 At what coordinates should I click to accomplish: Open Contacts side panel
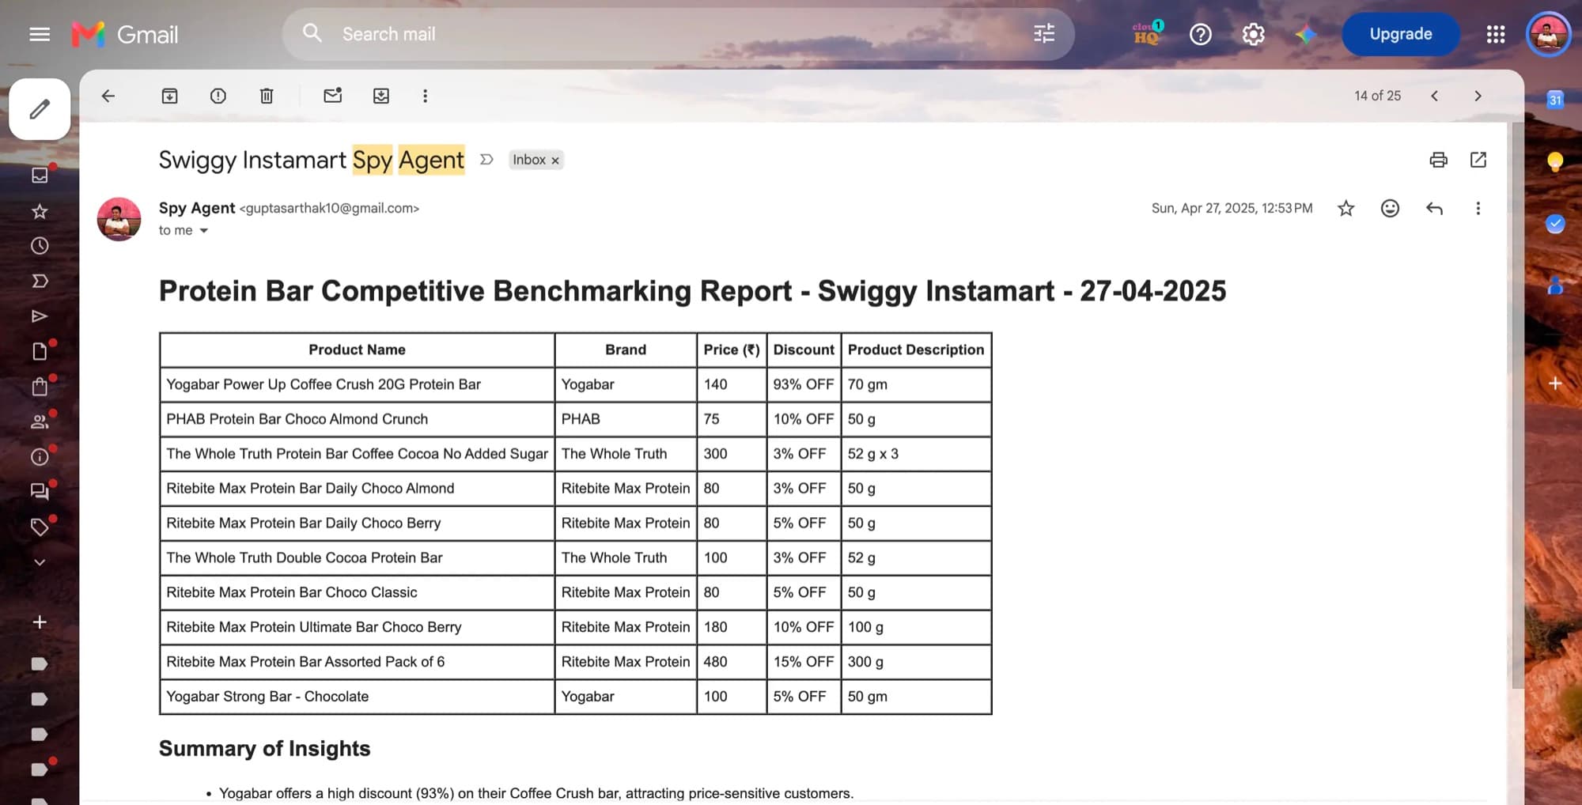(1555, 285)
